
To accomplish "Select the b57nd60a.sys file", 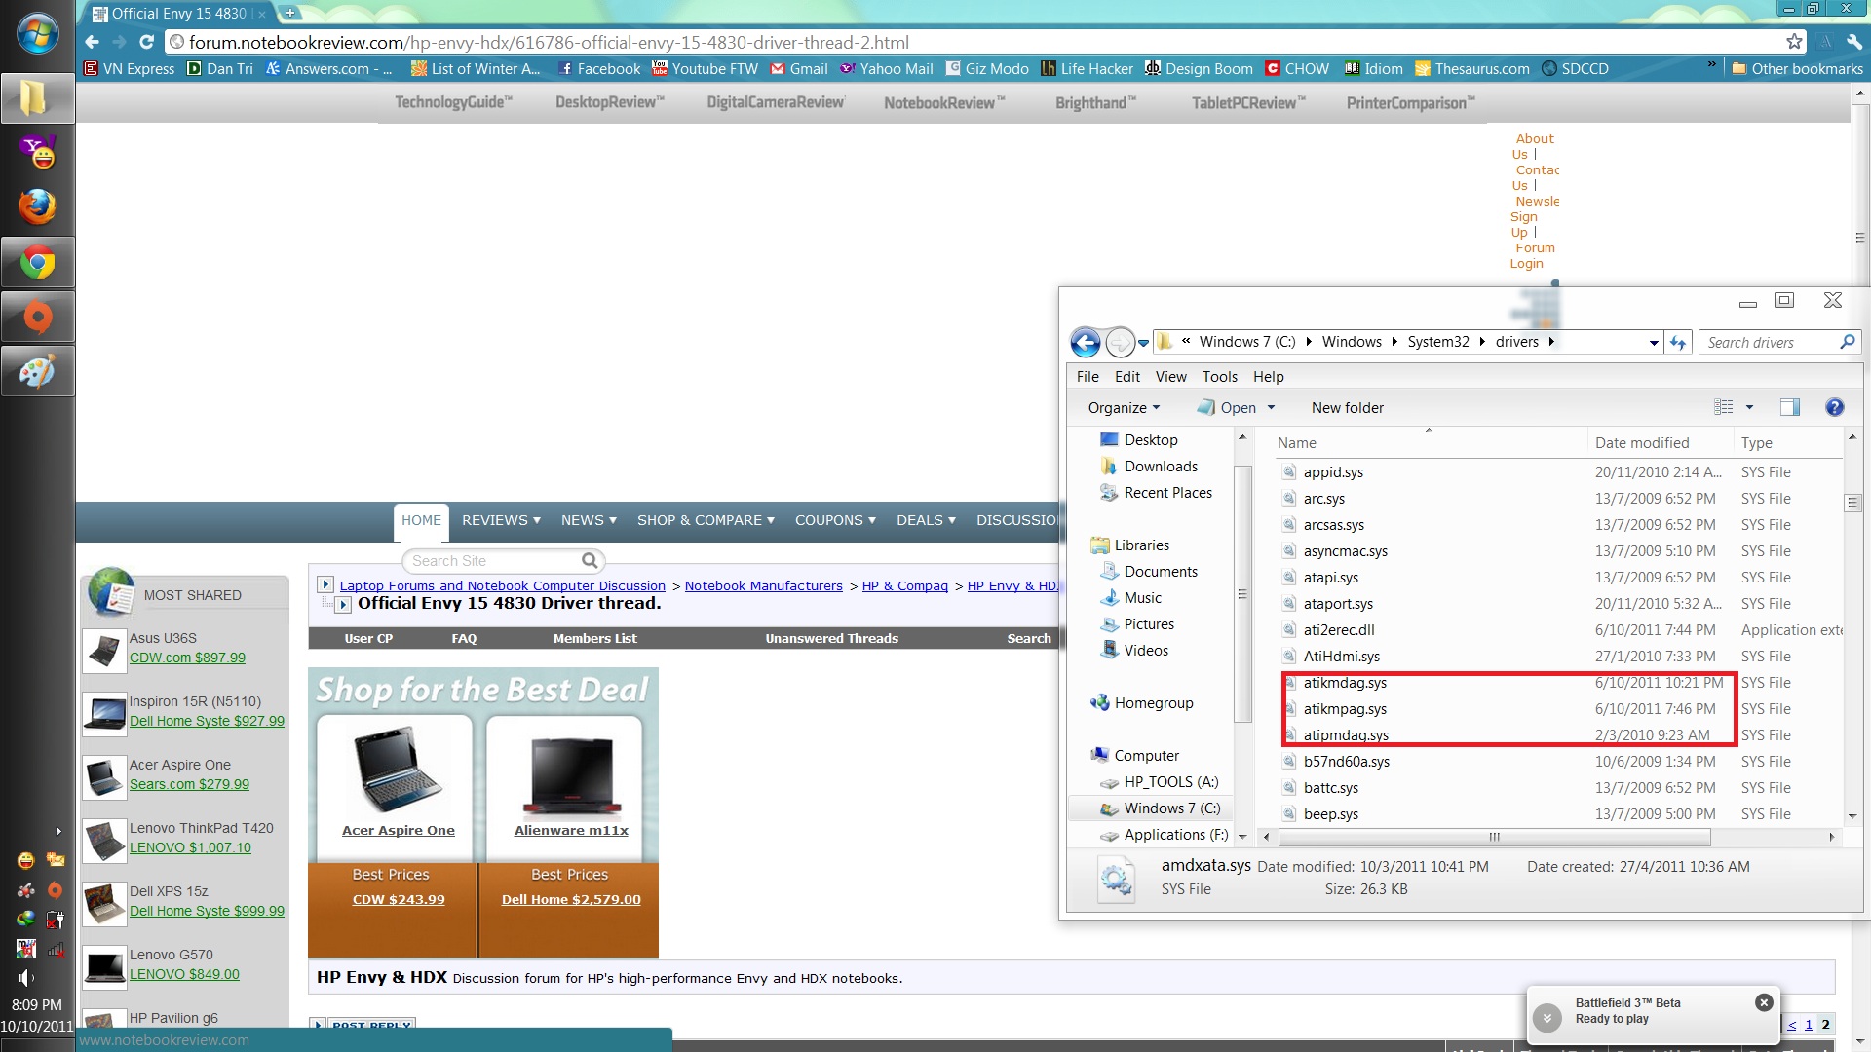I will 1346,762.
